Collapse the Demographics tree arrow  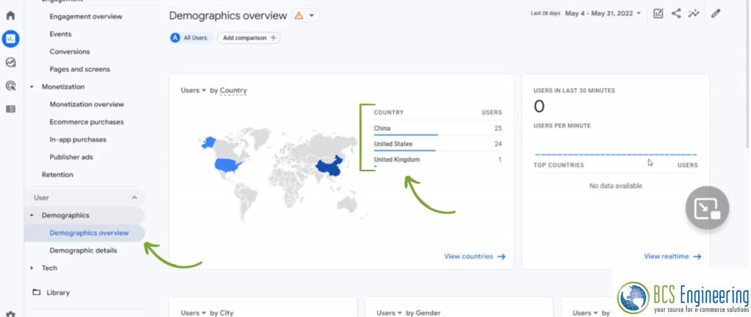click(32, 215)
